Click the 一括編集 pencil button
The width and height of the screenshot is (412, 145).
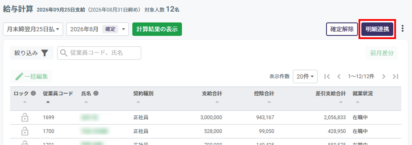click(31, 76)
